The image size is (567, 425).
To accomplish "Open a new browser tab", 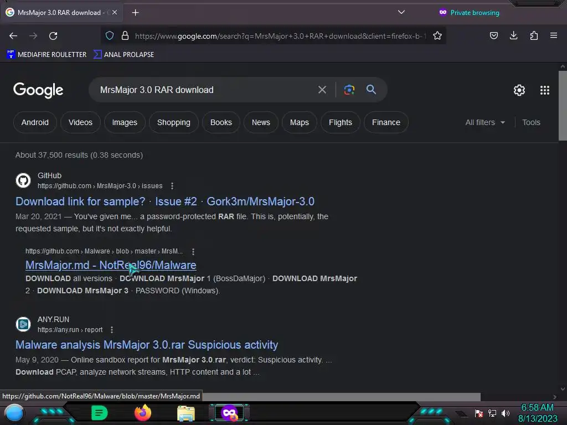I will tap(135, 13).
